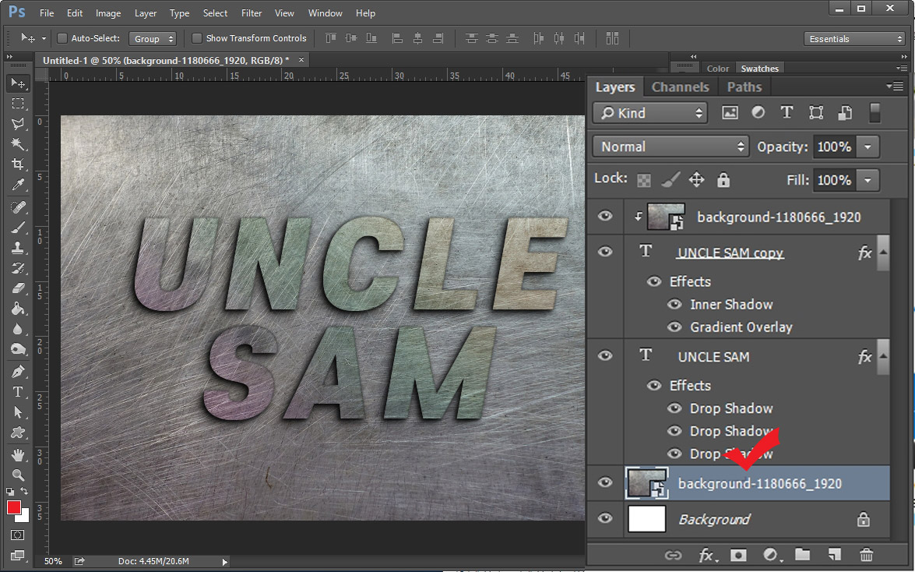Enable Show Transform Controls checkbox
Image resolution: width=915 pixels, height=572 pixels.
197,38
